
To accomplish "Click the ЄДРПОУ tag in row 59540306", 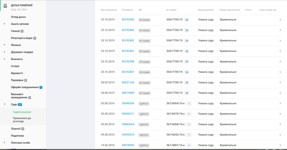I will pos(144,104).
